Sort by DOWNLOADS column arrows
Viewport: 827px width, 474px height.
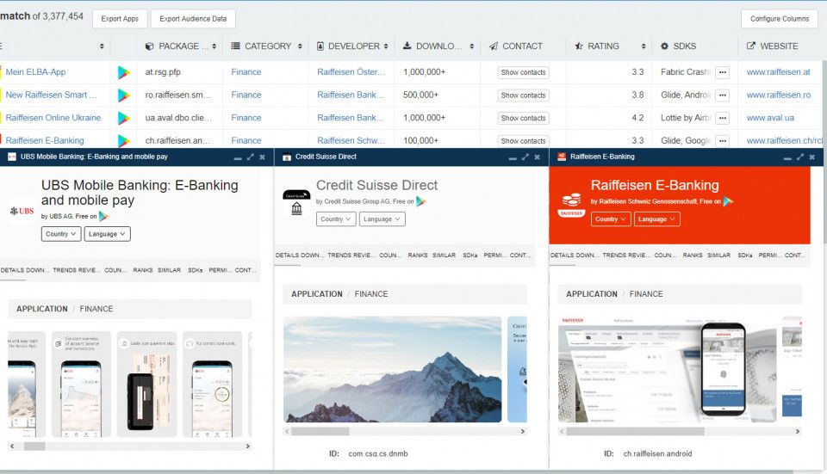[x=471, y=46]
